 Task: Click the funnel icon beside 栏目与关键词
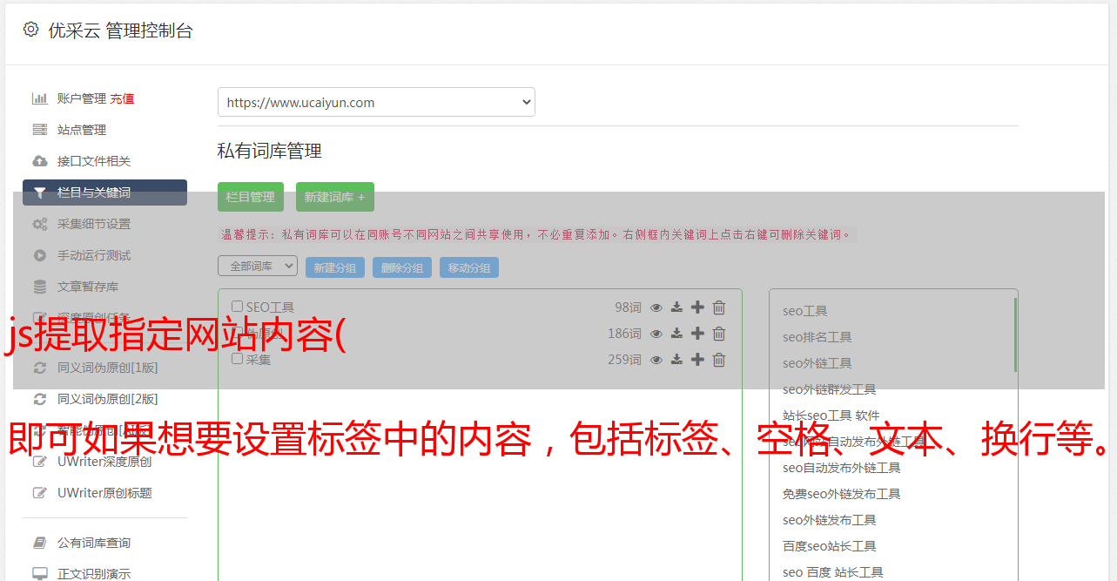click(x=40, y=193)
